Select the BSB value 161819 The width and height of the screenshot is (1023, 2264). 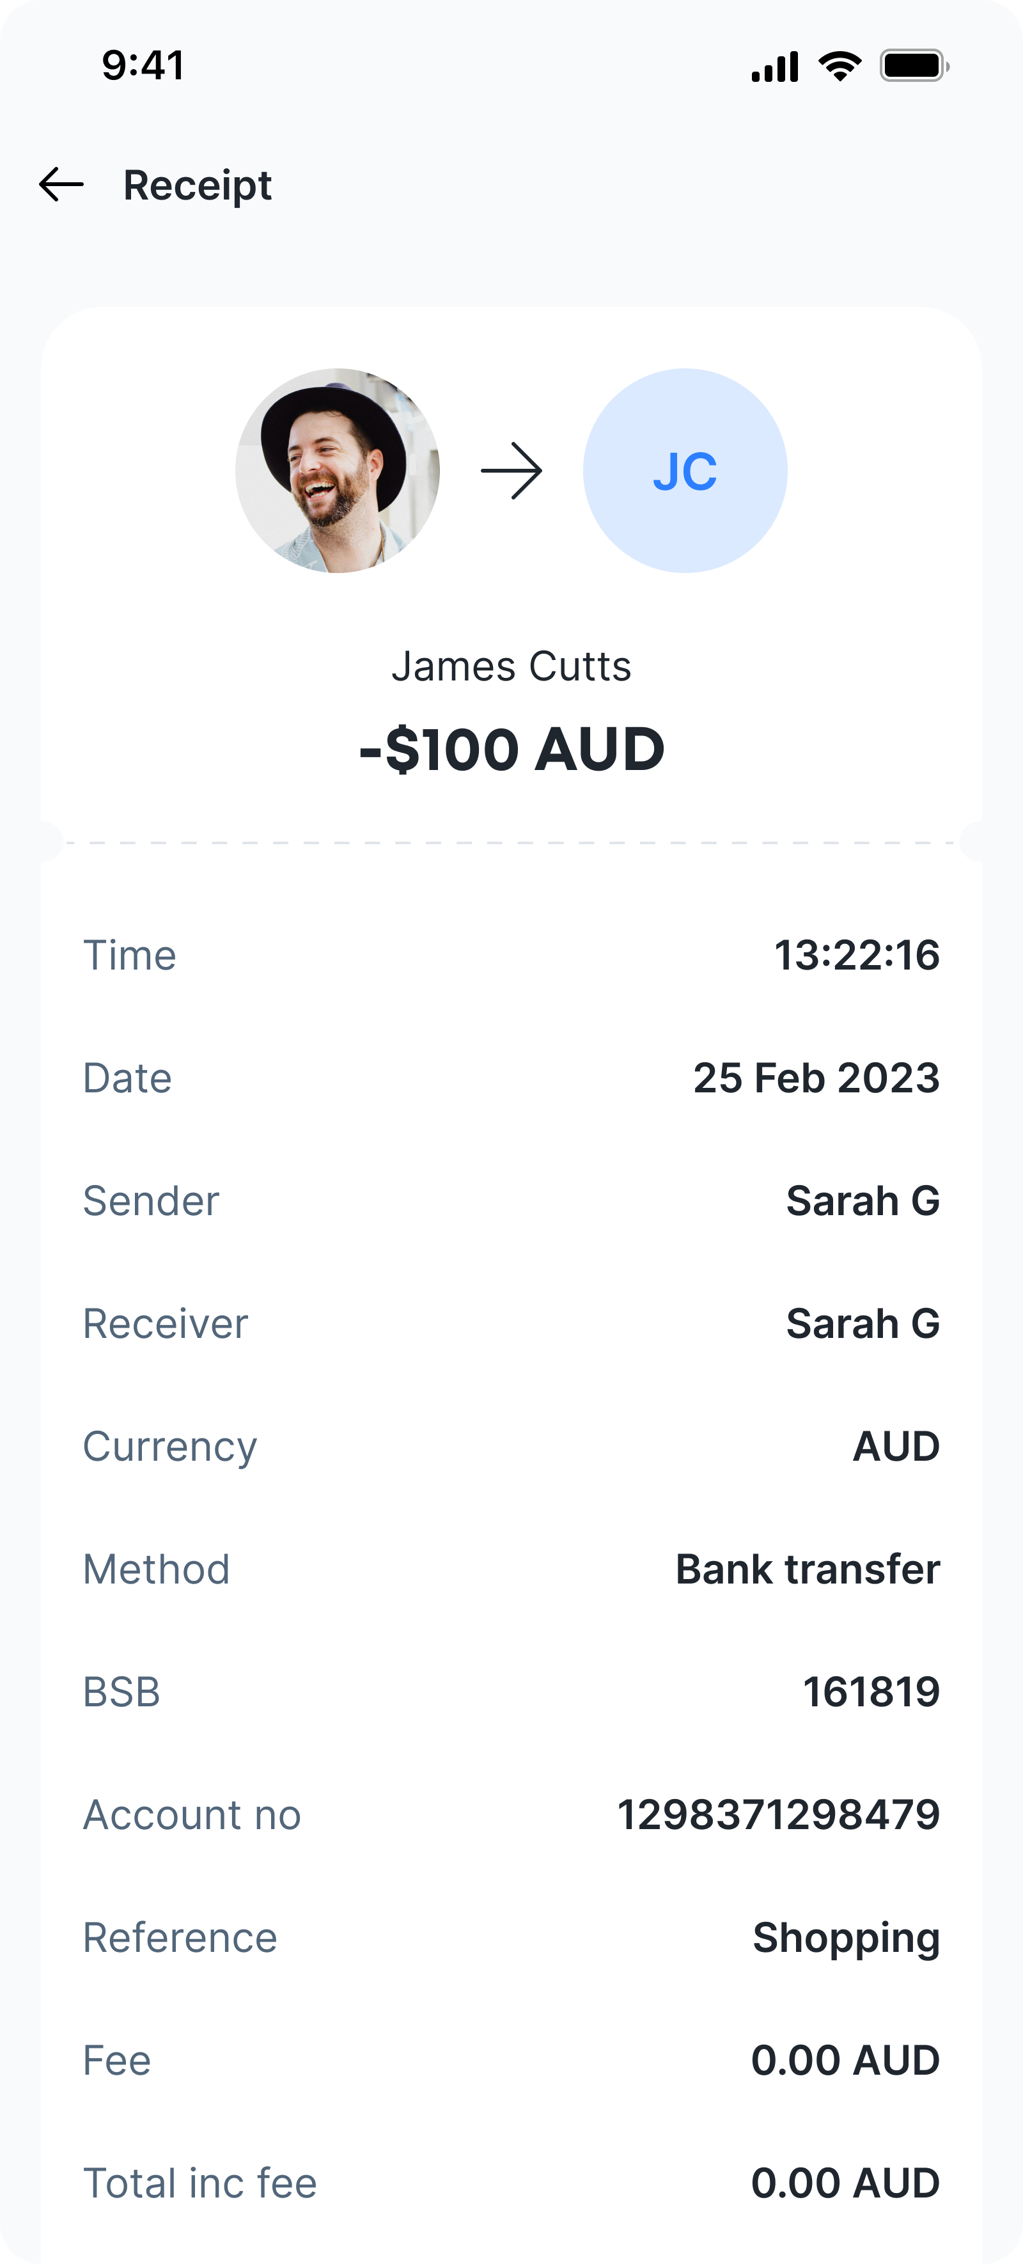871,1692
